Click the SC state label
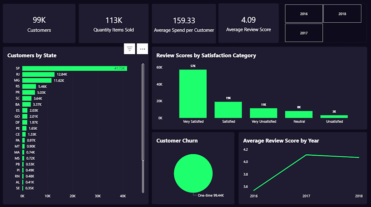 coord(18,98)
